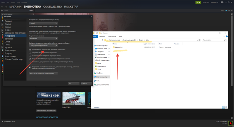Launch Big Picture mode via controller icon
234x127 pixels.
pos(222,2)
